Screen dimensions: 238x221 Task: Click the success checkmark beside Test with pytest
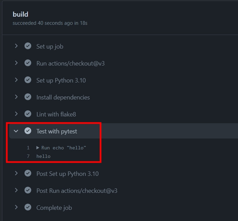(x=28, y=131)
